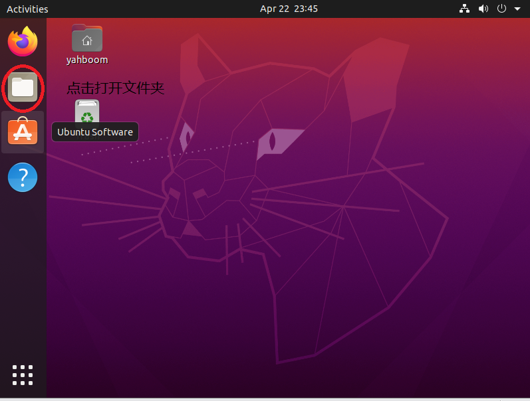Show Applications grid at dock bottom

[23, 375]
